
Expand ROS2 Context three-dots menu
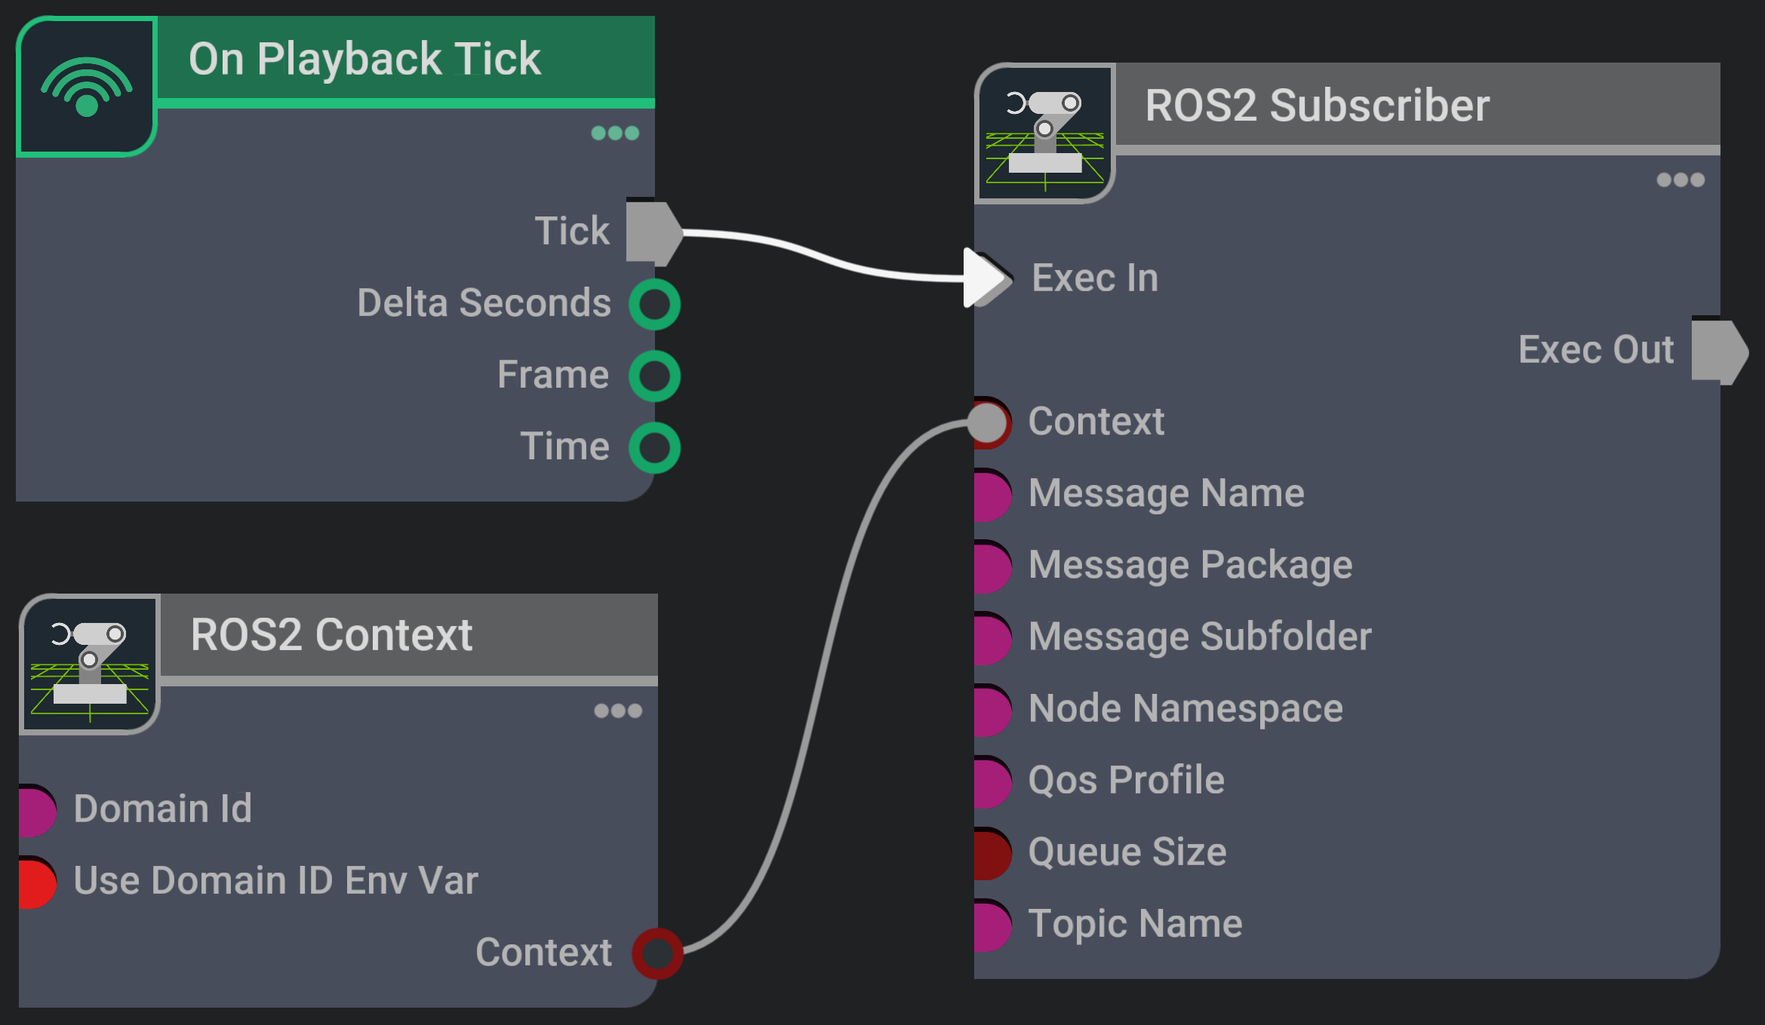(x=617, y=710)
